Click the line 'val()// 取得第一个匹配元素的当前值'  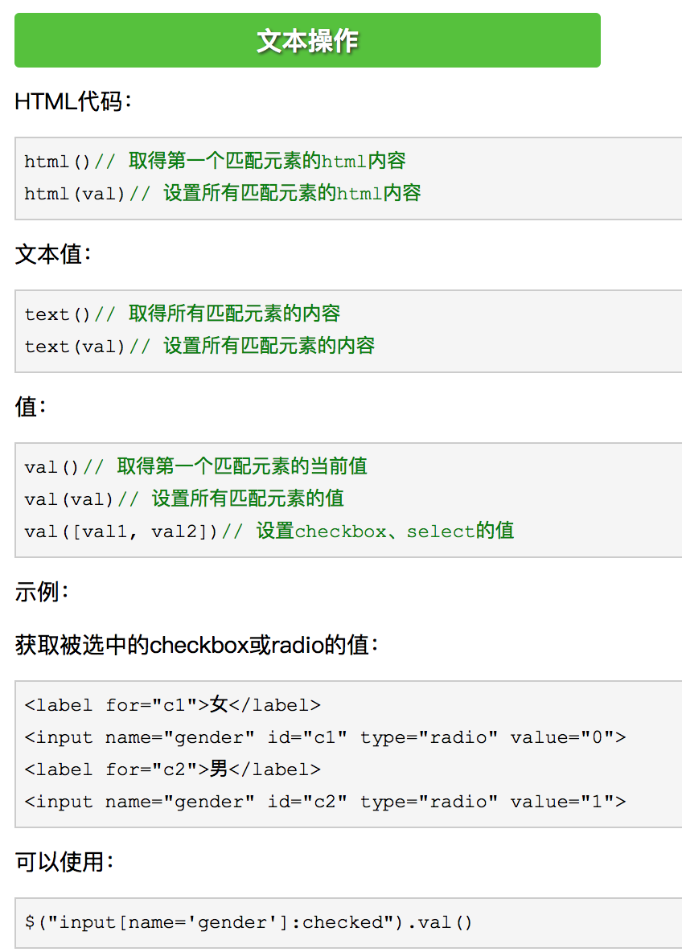pos(195,467)
